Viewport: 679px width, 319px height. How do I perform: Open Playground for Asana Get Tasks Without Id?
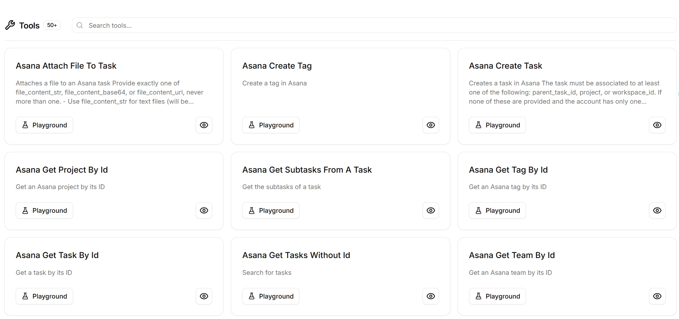(271, 296)
